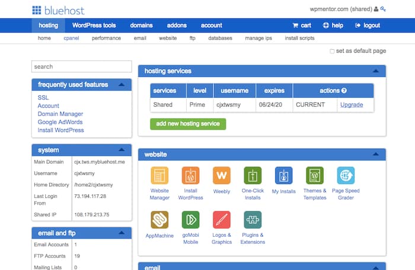
Task: Open the home sub-navigation item
Action: tap(44, 38)
